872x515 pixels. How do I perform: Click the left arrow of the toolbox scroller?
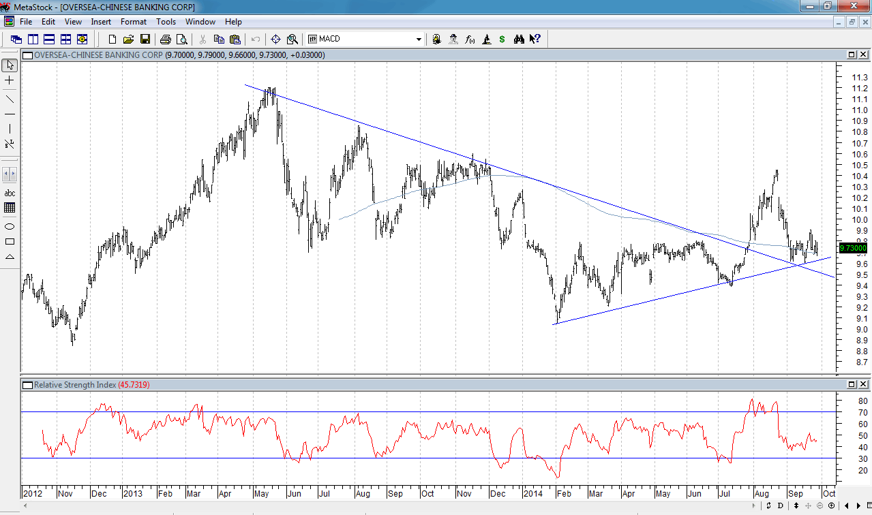pyautogui.click(x=6, y=174)
